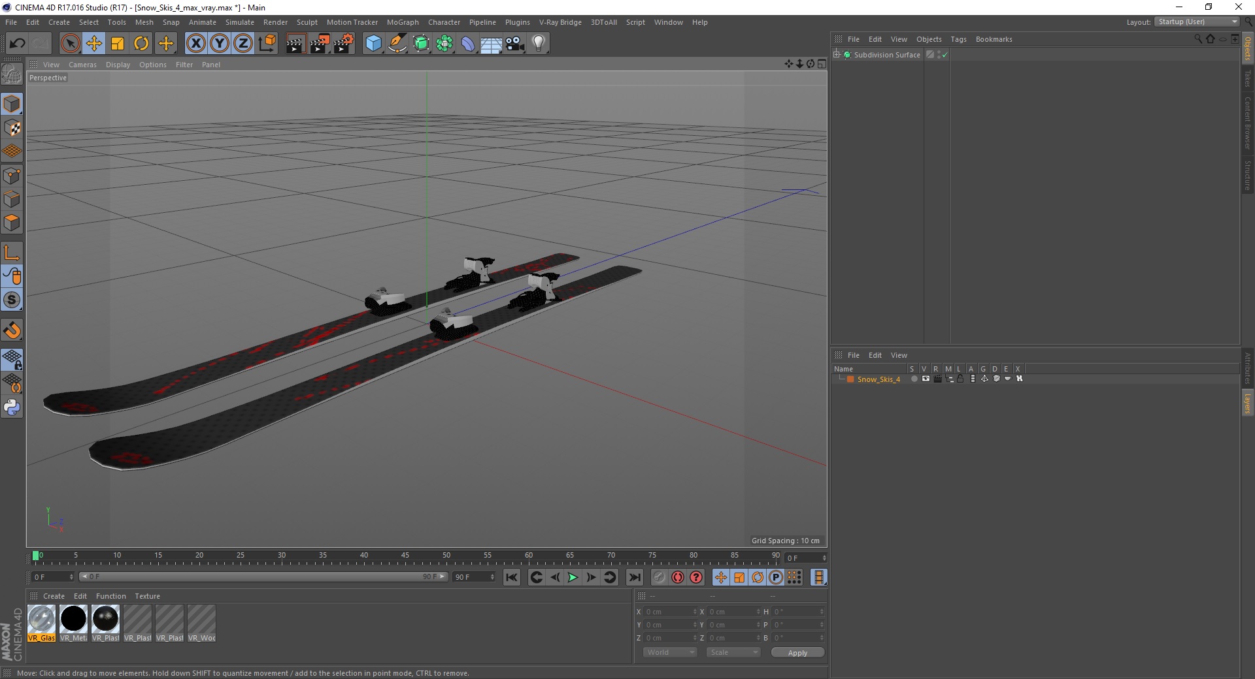
Task: Activate the Move tool in top toolbar
Action: coord(94,44)
